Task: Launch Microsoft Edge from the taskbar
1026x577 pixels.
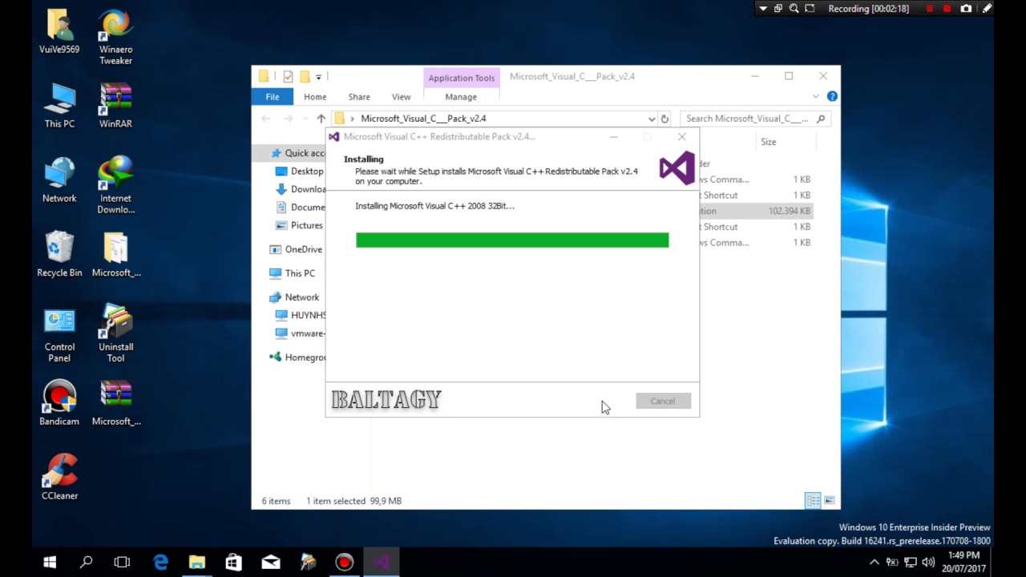Action: coord(160,563)
